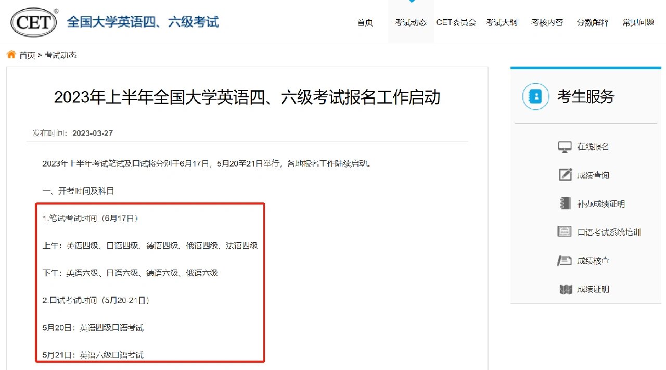Click the icon beside 口语考试系统培训

[x=565, y=232]
